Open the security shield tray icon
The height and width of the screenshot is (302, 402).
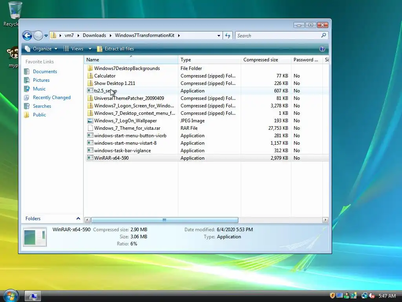pos(332,296)
